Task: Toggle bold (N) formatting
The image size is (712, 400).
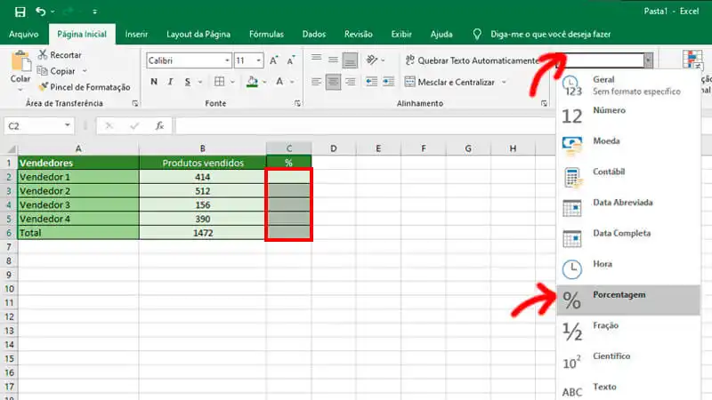Action: [x=154, y=82]
